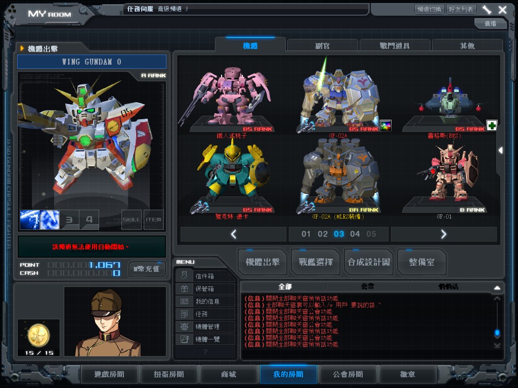Click the commander portrait

[115, 321]
